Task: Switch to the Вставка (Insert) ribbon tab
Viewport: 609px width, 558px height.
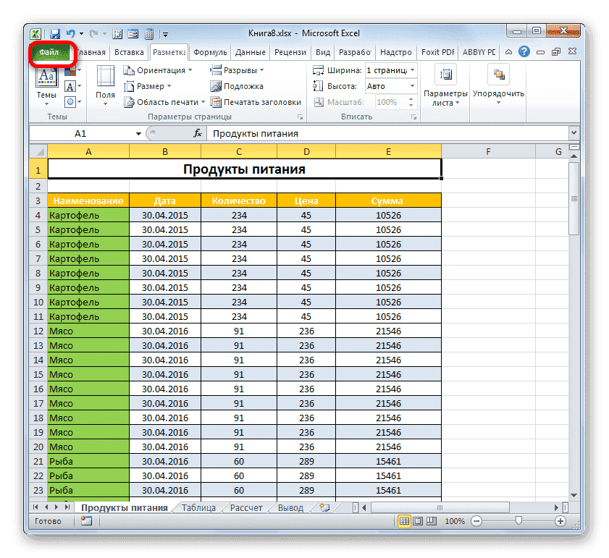Action: click(129, 52)
